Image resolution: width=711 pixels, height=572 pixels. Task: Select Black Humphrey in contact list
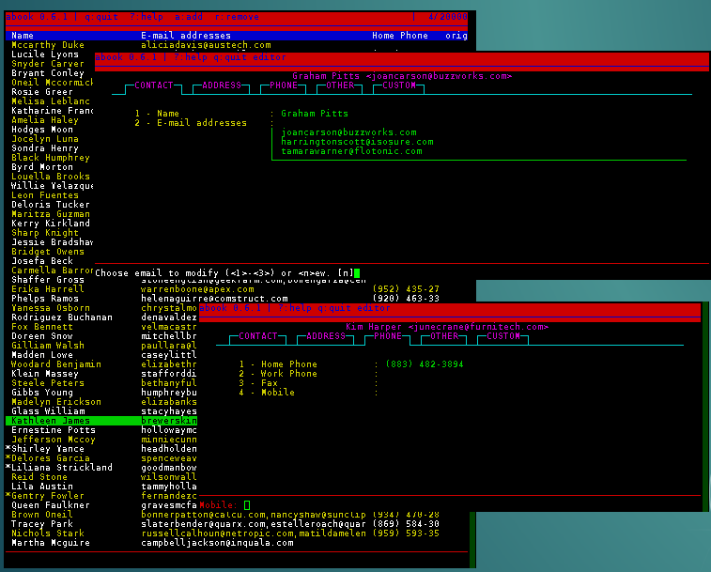[51, 158]
